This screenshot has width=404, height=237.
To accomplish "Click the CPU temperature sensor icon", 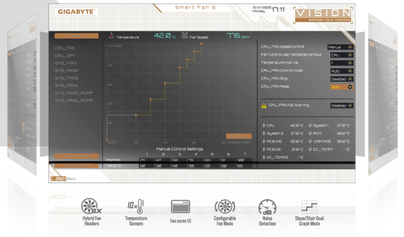I will pyautogui.click(x=264, y=125).
